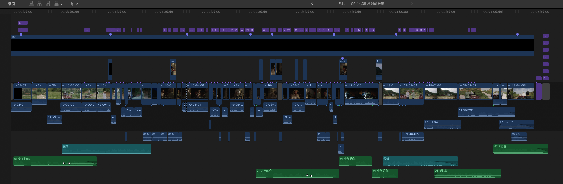Open the 索引 timeline index
Image resolution: width=563 pixels, height=184 pixels.
click(12, 4)
